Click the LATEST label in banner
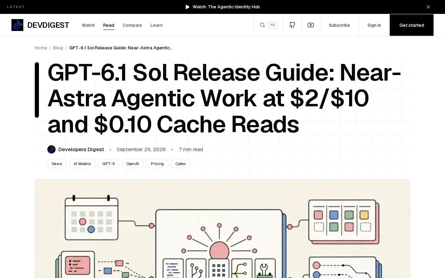This screenshot has height=278, width=445. point(16,7)
